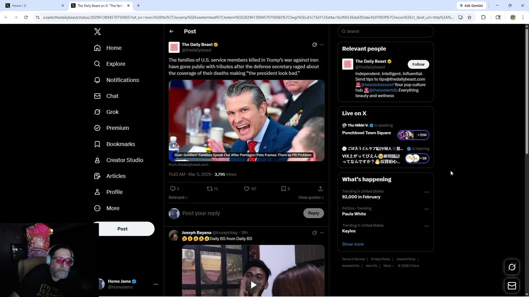
Task: Open Home Jams account menu dots
Action: click(156, 284)
